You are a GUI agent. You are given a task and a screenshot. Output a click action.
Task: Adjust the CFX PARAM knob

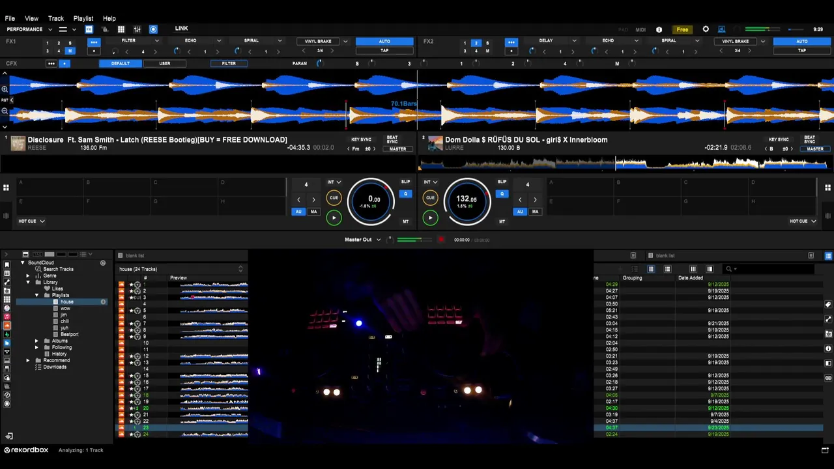(320, 63)
